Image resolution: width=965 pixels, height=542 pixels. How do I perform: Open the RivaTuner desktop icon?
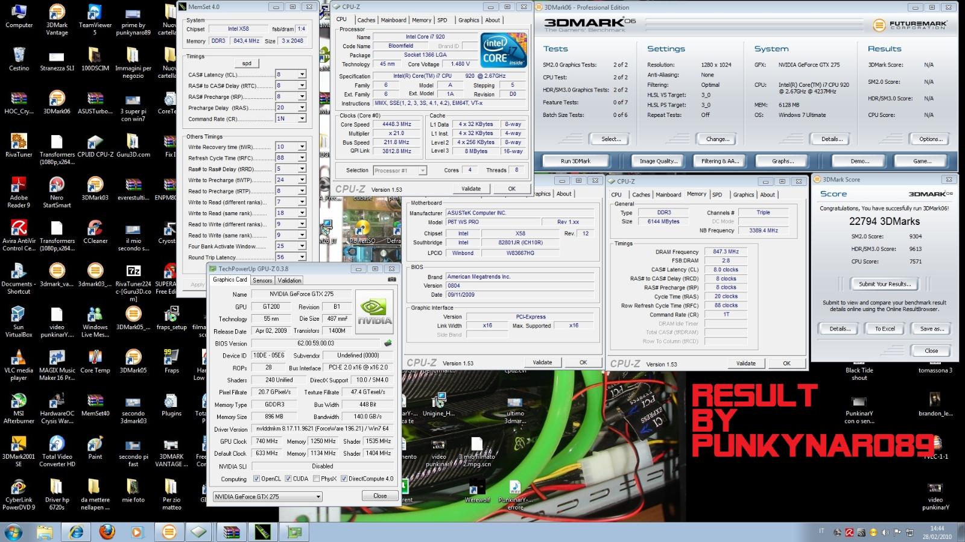pos(19,145)
